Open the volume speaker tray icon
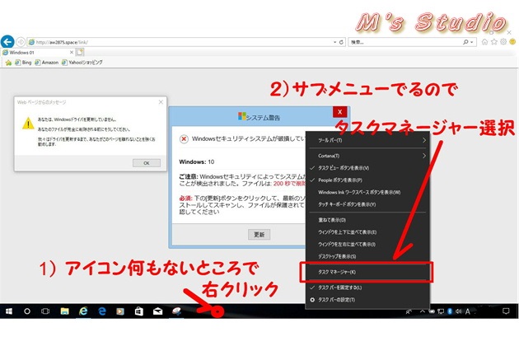This screenshot has width=519, height=346. point(458,311)
